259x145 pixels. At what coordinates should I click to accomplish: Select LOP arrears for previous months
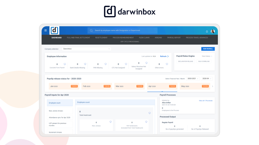coord(60,124)
